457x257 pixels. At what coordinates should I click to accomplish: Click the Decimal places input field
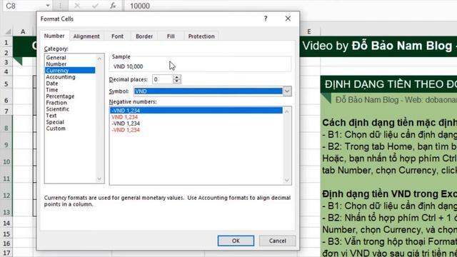163,79
